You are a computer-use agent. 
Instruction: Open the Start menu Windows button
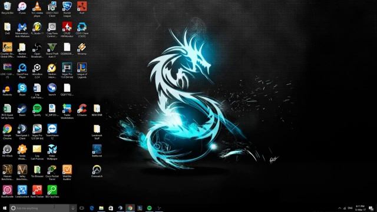click(4, 208)
